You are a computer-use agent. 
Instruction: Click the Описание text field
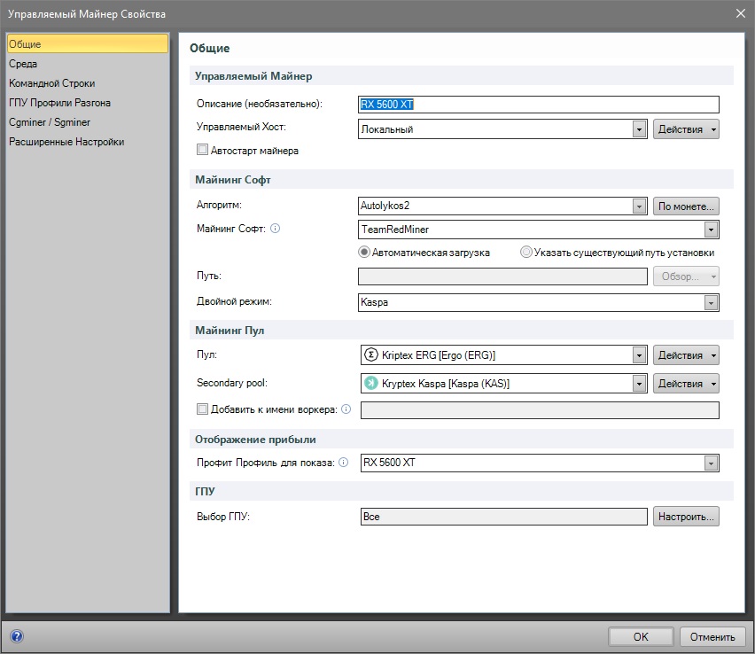(x=539, y=104)
